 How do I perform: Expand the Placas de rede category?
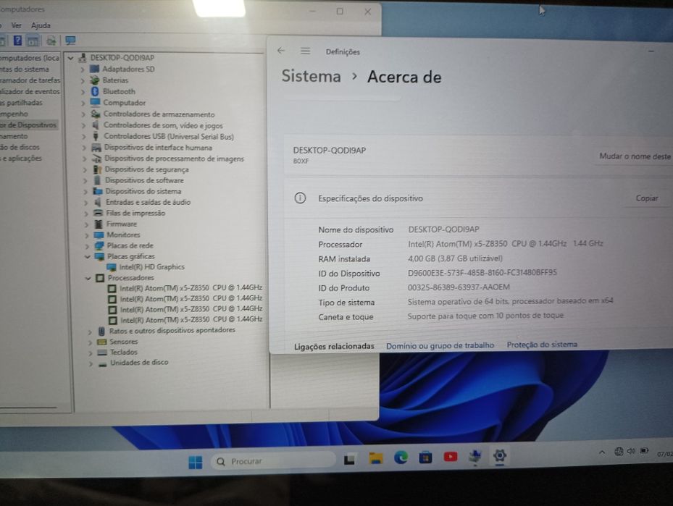(87, 246)
